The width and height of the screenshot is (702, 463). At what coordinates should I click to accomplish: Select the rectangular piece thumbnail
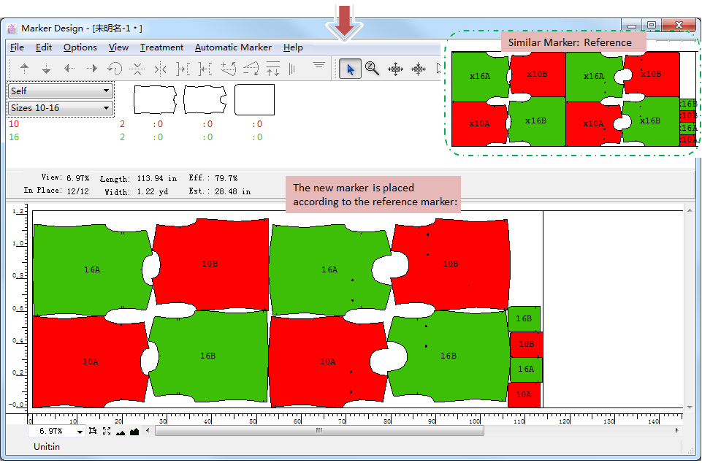click(254, 99)
